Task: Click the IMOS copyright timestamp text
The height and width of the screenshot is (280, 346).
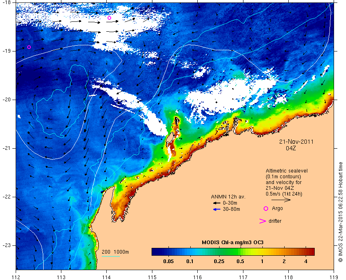Action: (x=340, y=212)
